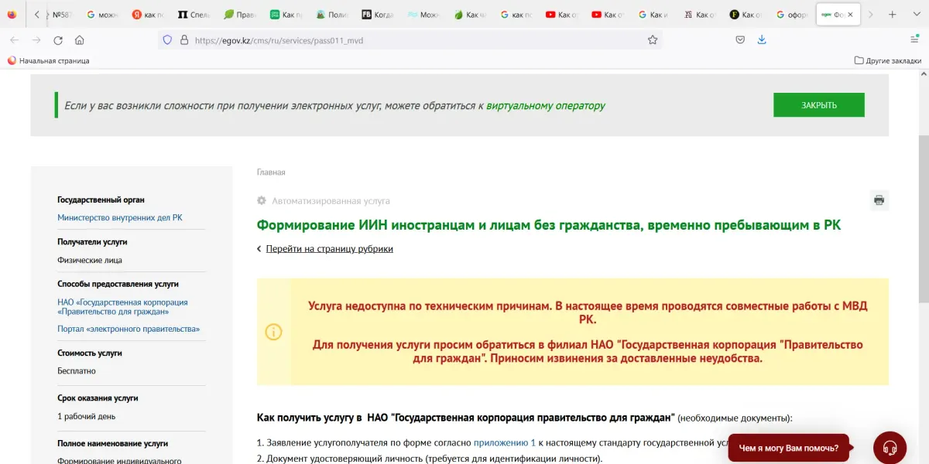The width and height of the screenshot is (929, 464).
Task: Open a new tab with plus button
Action: [x=893, y=15]
